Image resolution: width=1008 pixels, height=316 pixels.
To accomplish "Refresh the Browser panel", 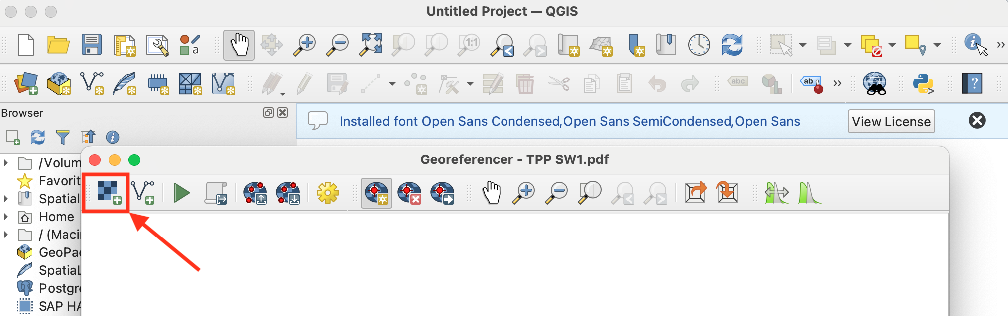I will (38, 137).
